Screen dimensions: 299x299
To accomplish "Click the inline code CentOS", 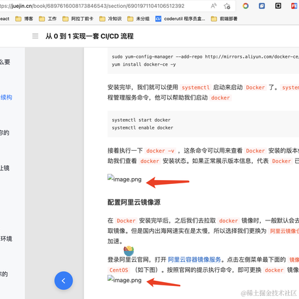I will point(119,270).
